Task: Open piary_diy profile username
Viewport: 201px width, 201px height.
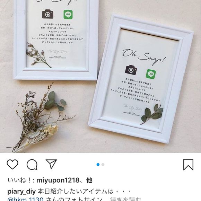Action: point(21,192)
